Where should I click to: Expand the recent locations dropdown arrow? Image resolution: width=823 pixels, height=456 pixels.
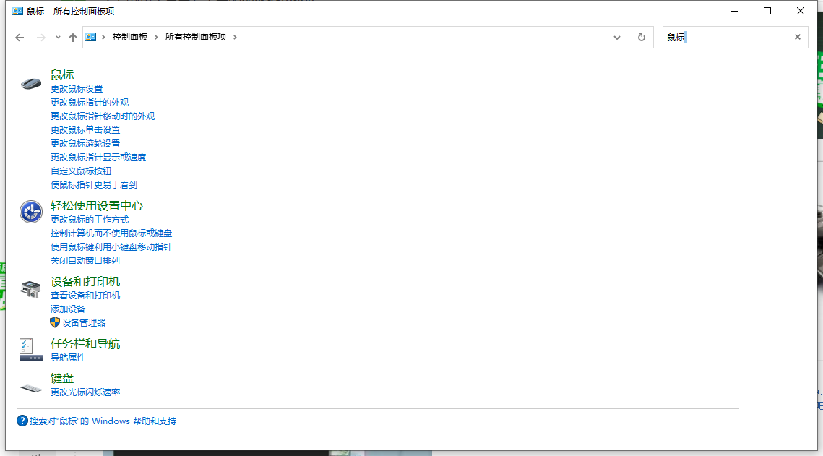tap(58, 37)
